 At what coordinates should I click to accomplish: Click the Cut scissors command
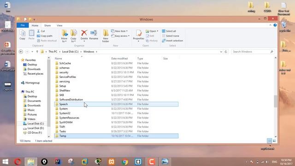[x=41, y=31]
